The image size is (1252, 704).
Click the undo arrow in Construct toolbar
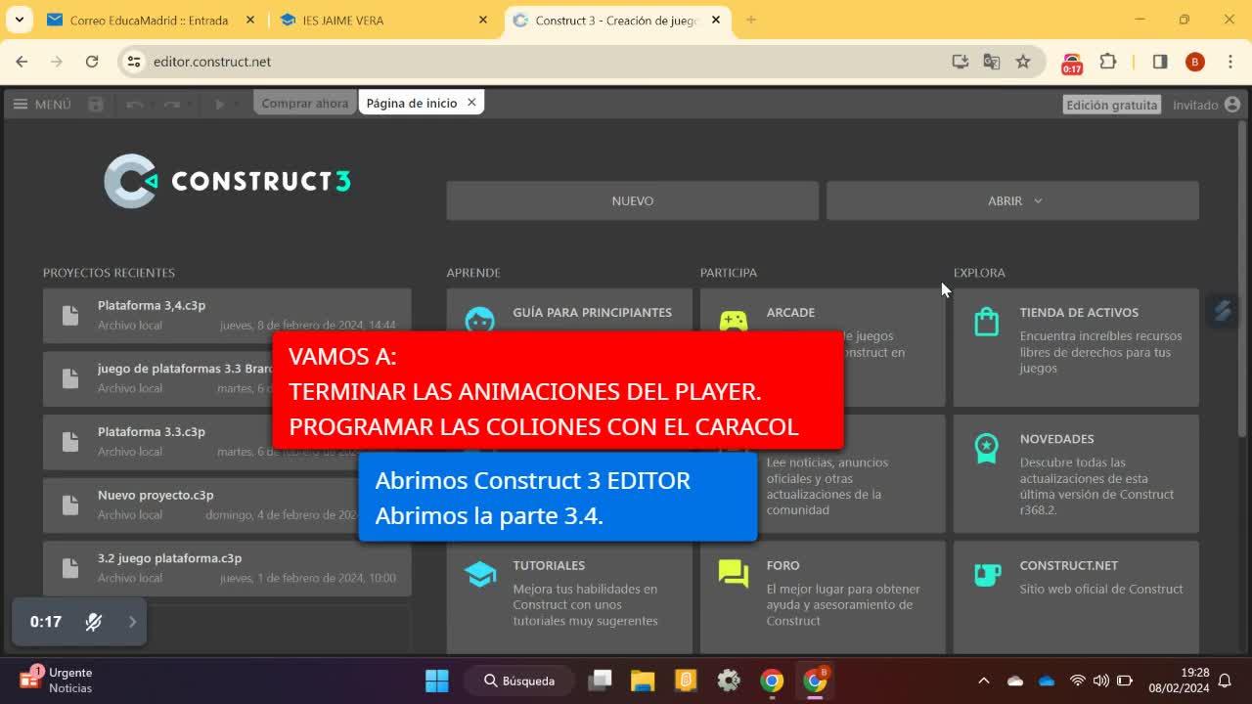[135, 104]
